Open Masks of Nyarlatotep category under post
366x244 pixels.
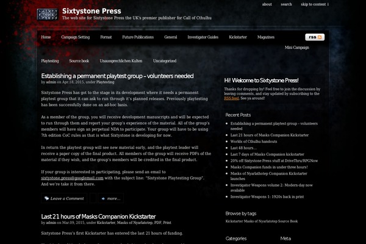[x=135, y=223]
